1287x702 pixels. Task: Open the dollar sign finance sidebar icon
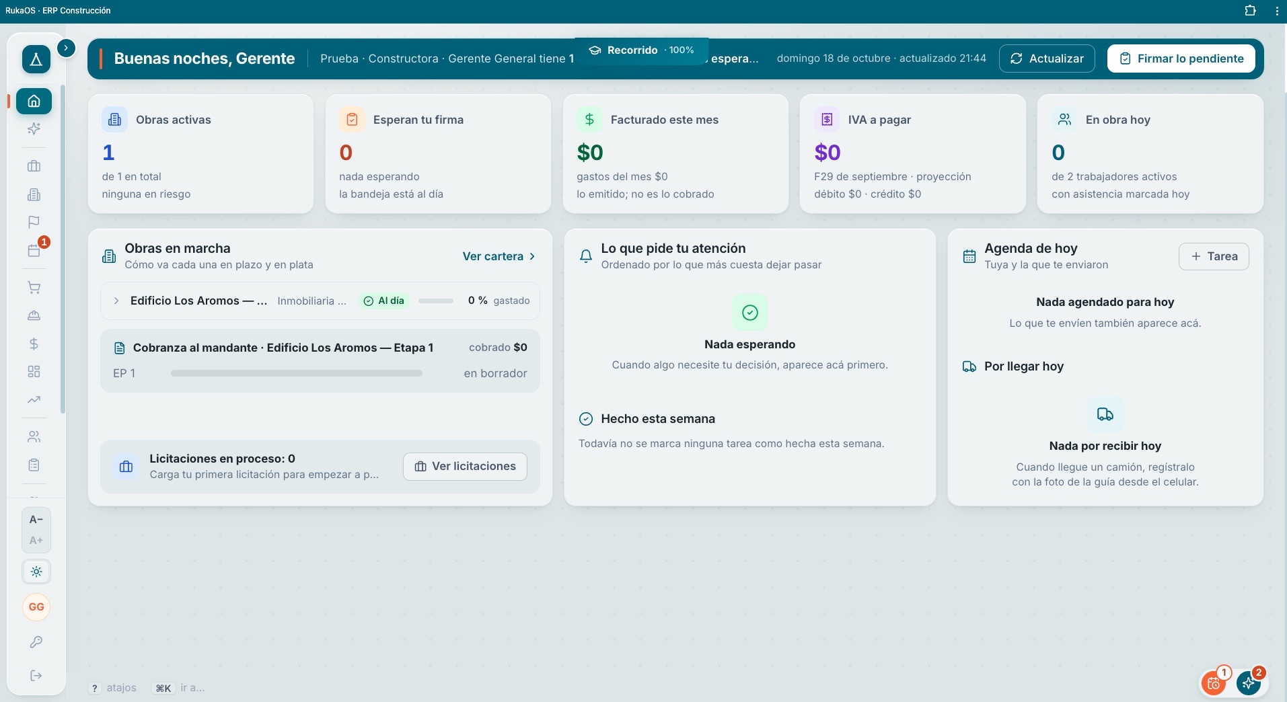34,344
